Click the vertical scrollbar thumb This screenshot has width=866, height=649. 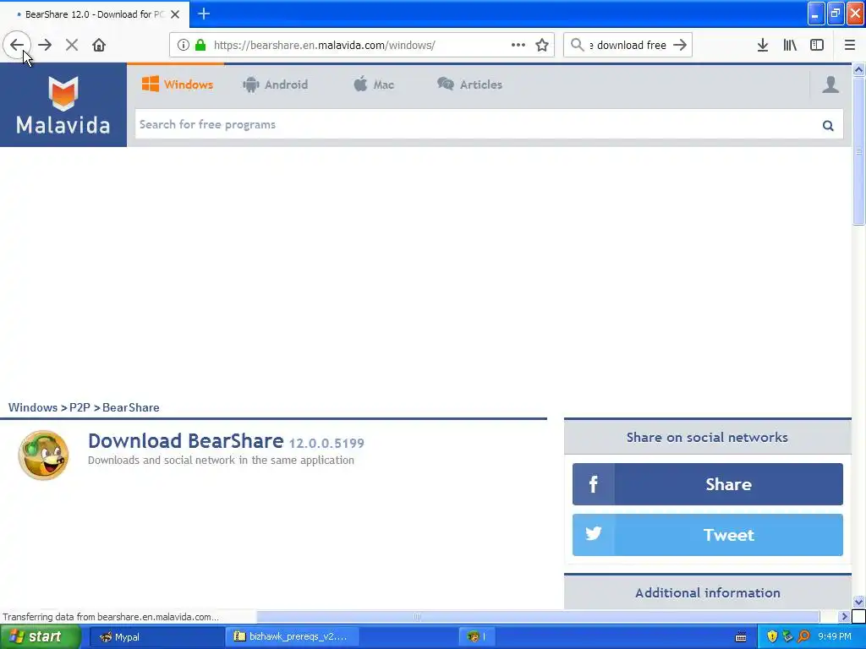(858, 150)
